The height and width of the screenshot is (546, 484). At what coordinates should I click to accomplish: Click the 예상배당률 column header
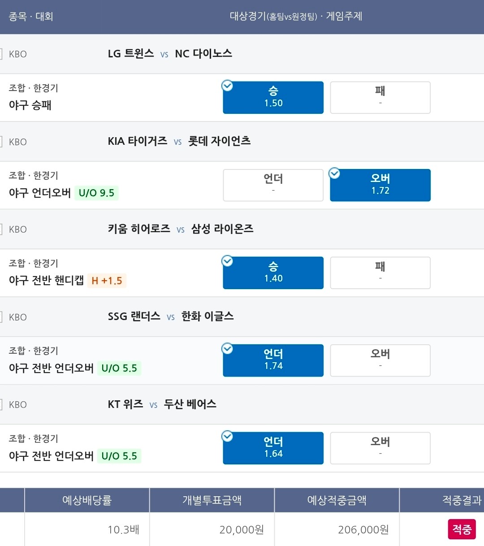click(87, 500)
